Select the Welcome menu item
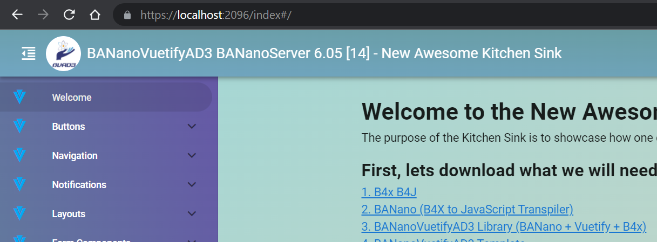This screenshot has height=242, width=657. point(106,98)
